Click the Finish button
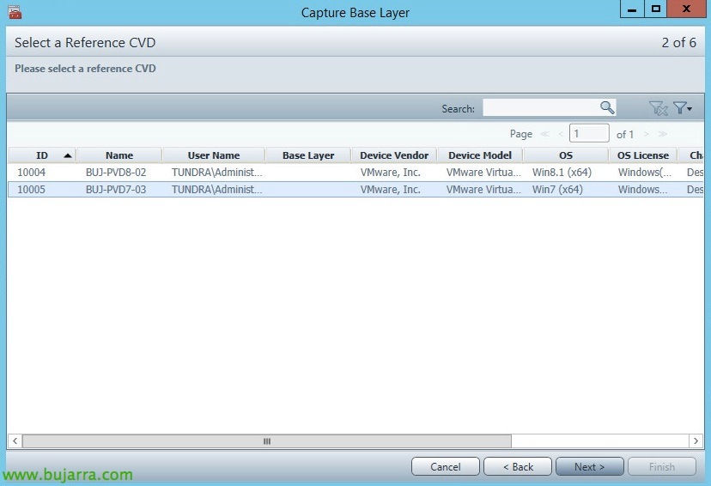711x486 pixels. coord(662,466)
